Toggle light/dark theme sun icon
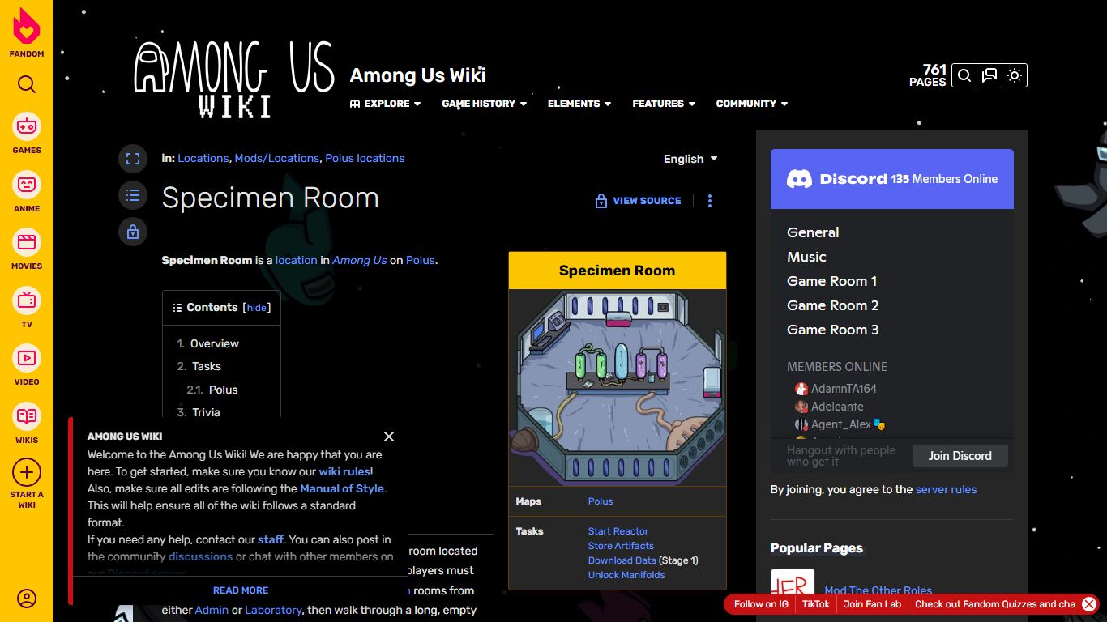1107x622 pixels. [1015, 75]
